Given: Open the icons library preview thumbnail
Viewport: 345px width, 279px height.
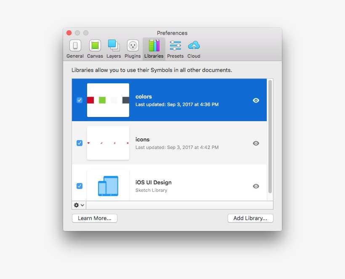Looking at the screenshot, I should [108, 143].
